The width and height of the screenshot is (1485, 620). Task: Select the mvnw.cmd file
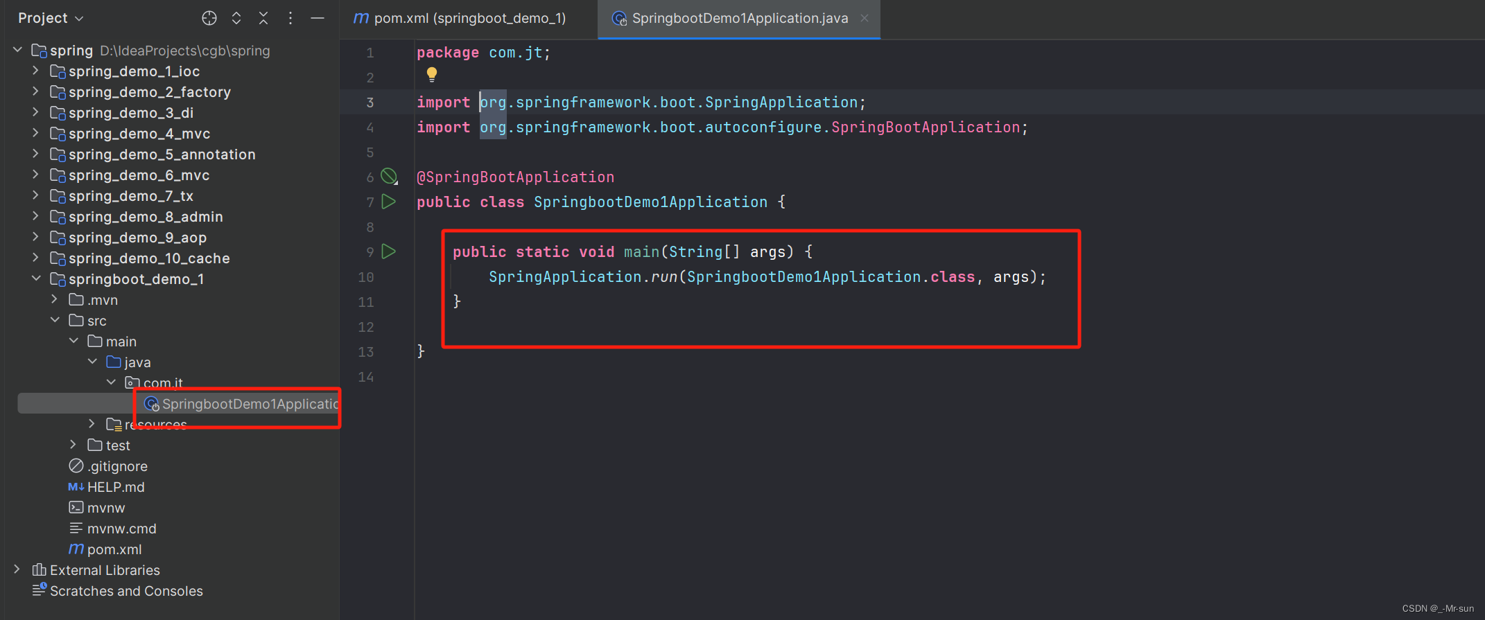pos(112,529)
